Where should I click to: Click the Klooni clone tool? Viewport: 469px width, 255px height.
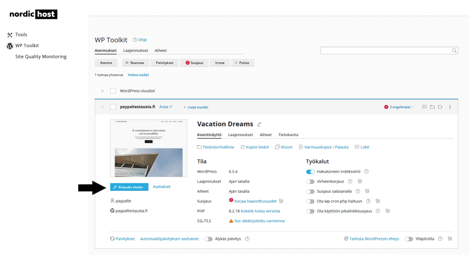coord(284,147)
